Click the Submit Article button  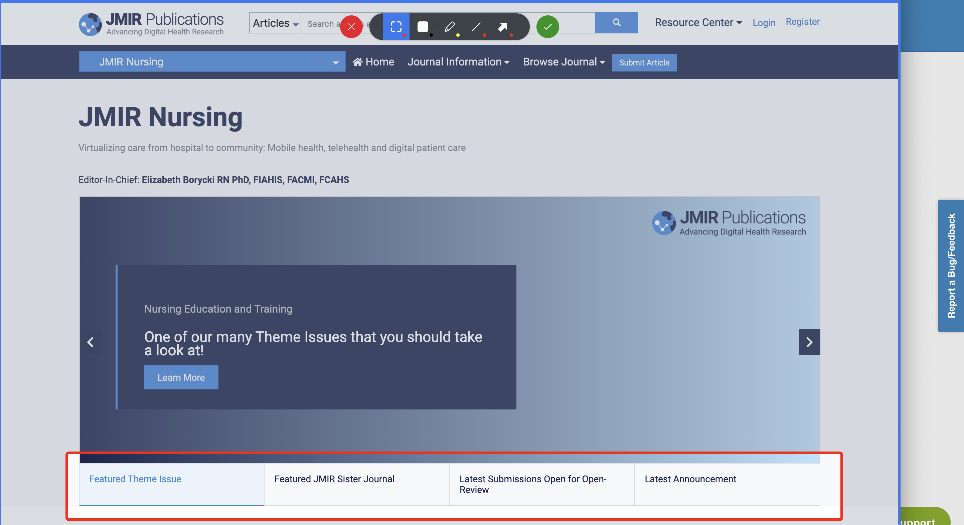[x=644, y=62]
